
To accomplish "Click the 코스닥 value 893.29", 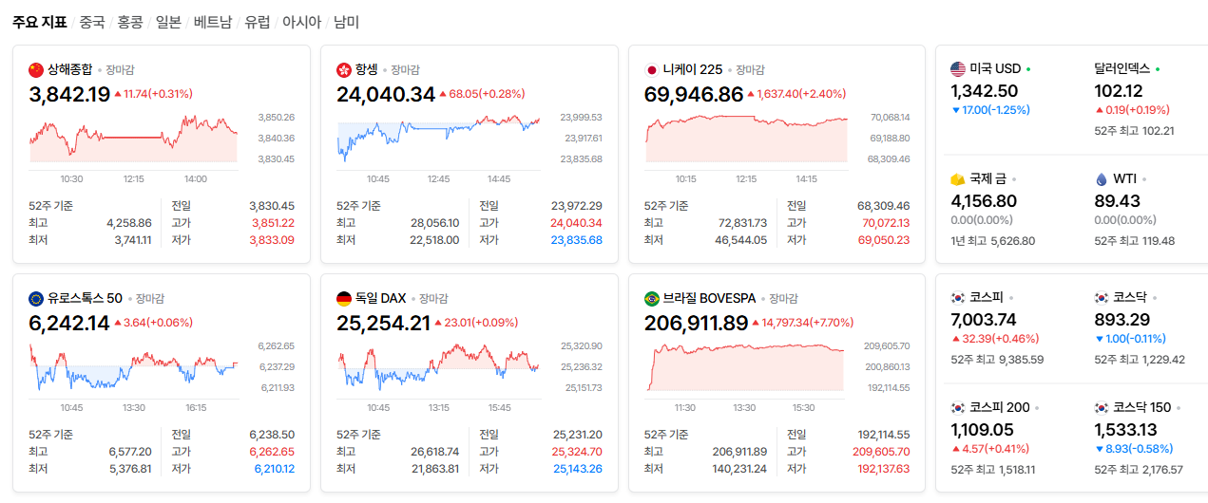I will (x=1122, y=320).
